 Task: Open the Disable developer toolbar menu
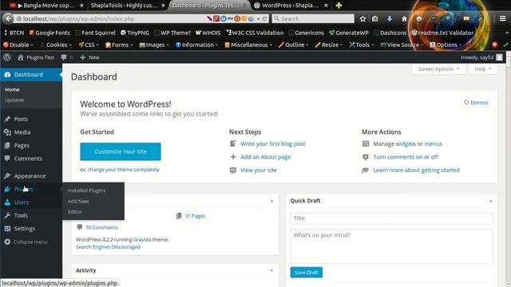[x=18, y=45]
